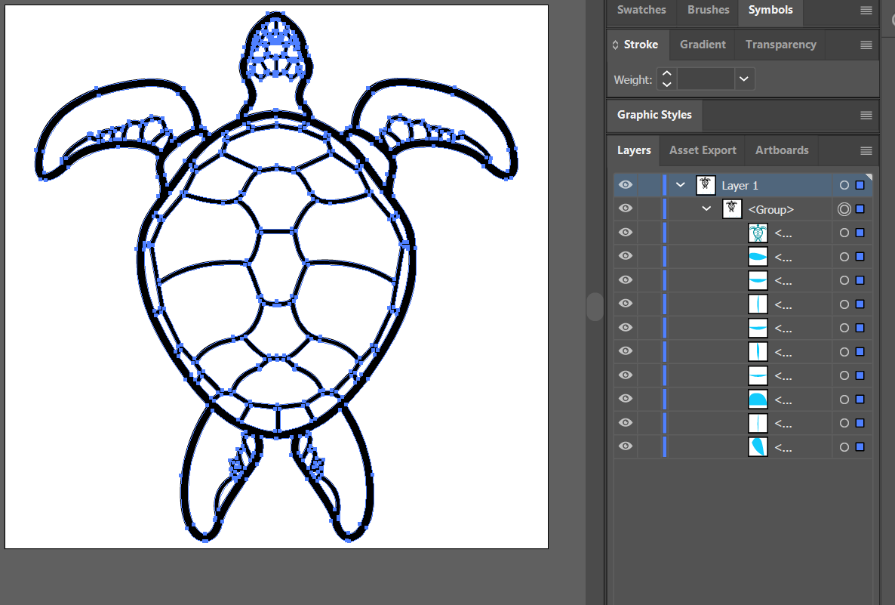895x605 pixels.
Task: Select the Graphic Styles tab
Action: pos(654,115)
